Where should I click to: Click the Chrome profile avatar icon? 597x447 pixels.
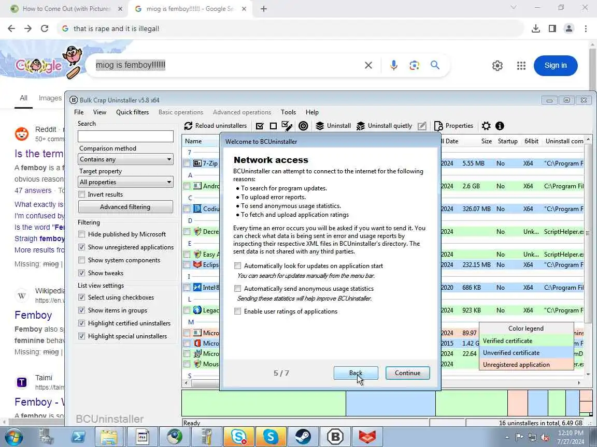click(569, 28)
